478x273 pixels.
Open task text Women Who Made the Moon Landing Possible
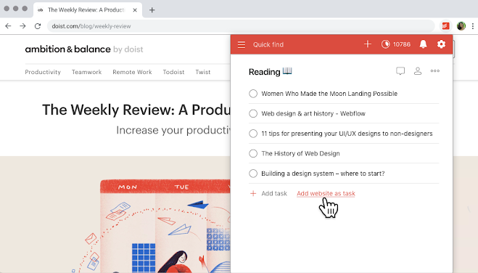[329, 94]
